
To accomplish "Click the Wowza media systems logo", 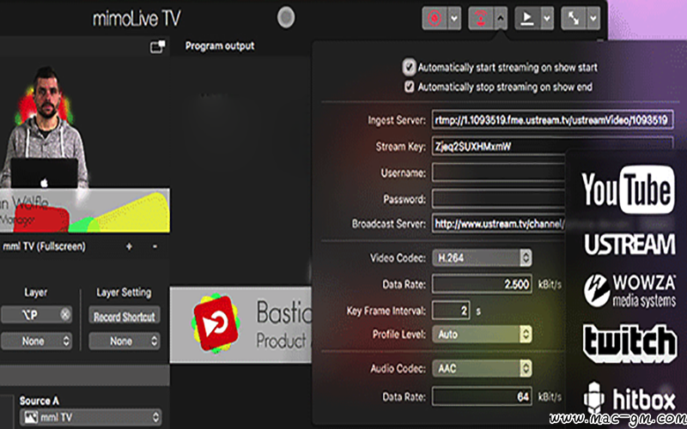I will (x=629, y=290).
